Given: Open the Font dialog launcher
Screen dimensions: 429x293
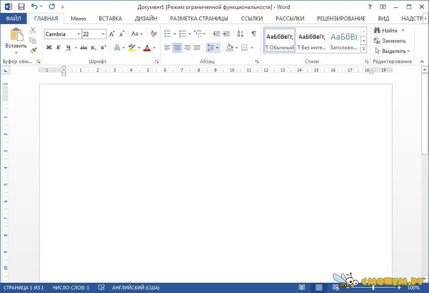Looking at the screenshot, I should point(157,62).
